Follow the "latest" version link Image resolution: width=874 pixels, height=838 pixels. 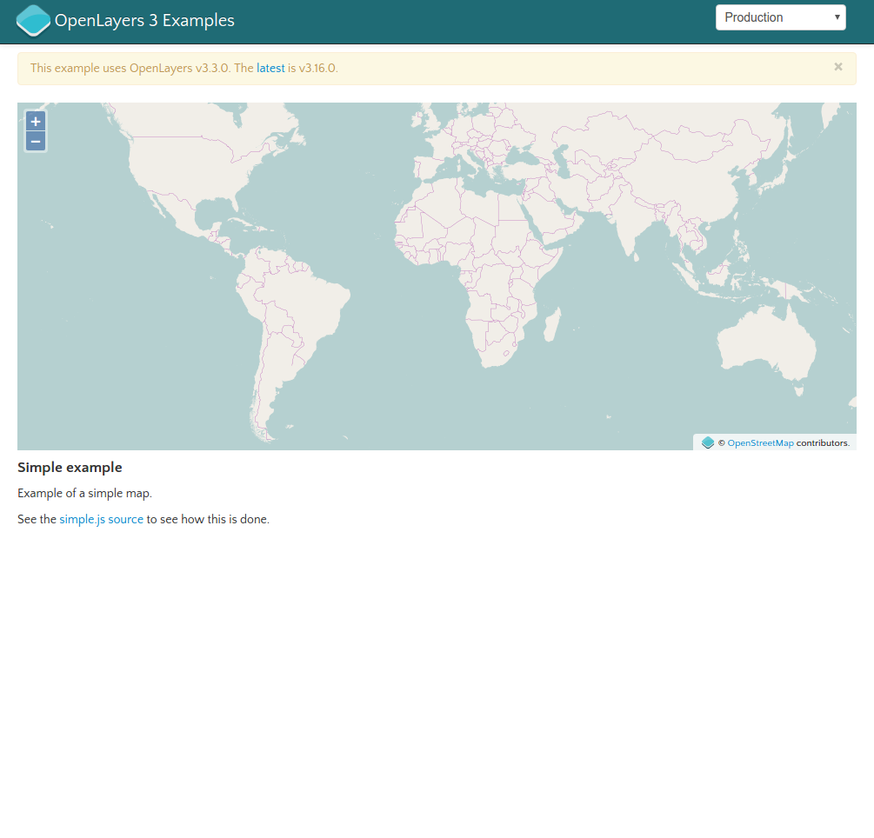(x=270, y=68)
